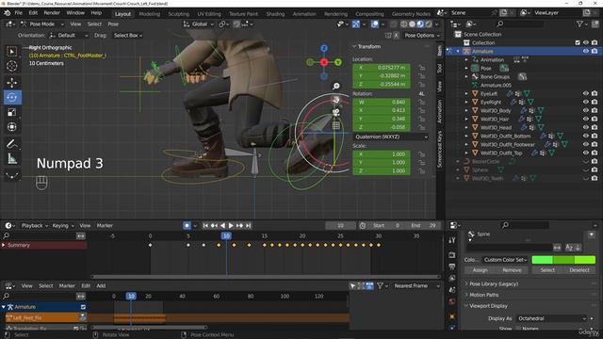Screen dimensions: 603x339
Task: Click the zoom viewport magnifier icon
Action: 336,86
